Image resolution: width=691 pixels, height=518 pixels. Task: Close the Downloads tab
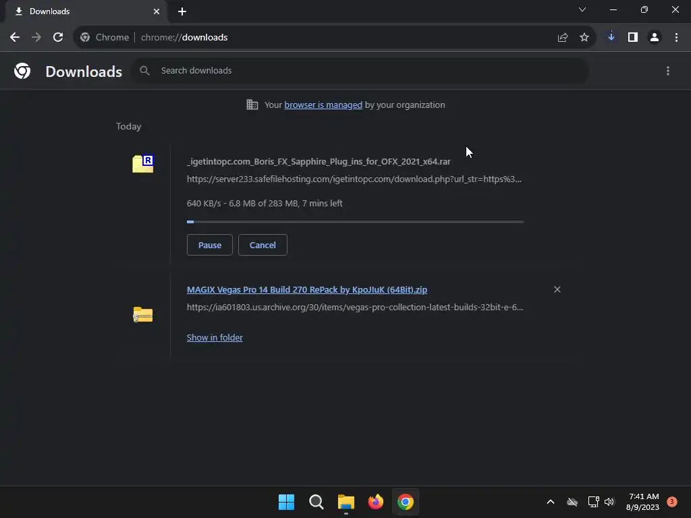[157, 11]
